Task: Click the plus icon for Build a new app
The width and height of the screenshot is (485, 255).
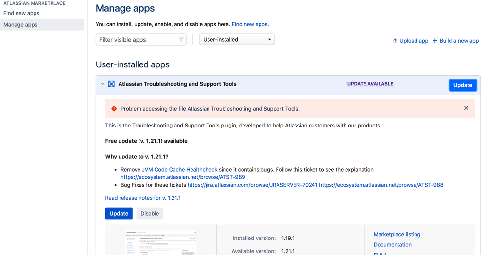Action: coord(435,41)
